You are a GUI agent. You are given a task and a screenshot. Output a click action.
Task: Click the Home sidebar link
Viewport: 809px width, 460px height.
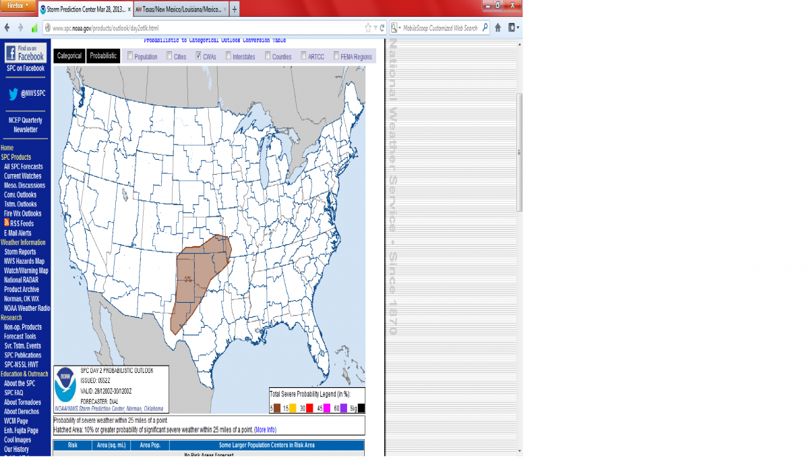coord(7,148)
